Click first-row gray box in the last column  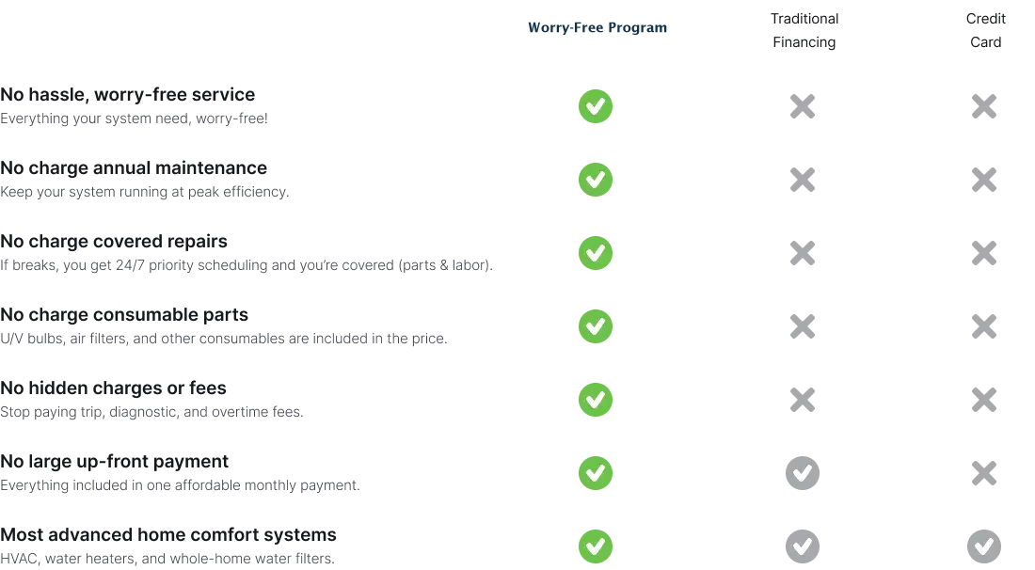pyautogui.click(x=986, y=105)
